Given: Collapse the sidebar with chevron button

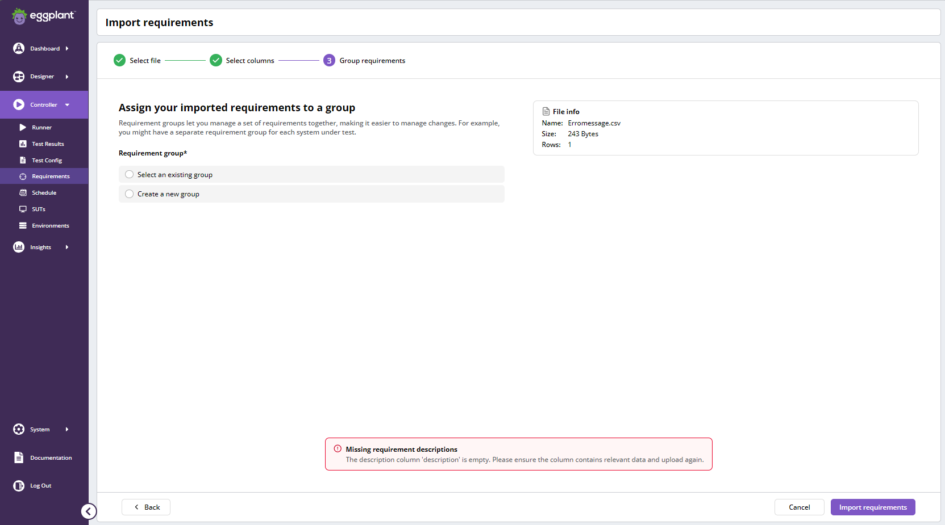Looking at the screenshot, I should [89, 511].
